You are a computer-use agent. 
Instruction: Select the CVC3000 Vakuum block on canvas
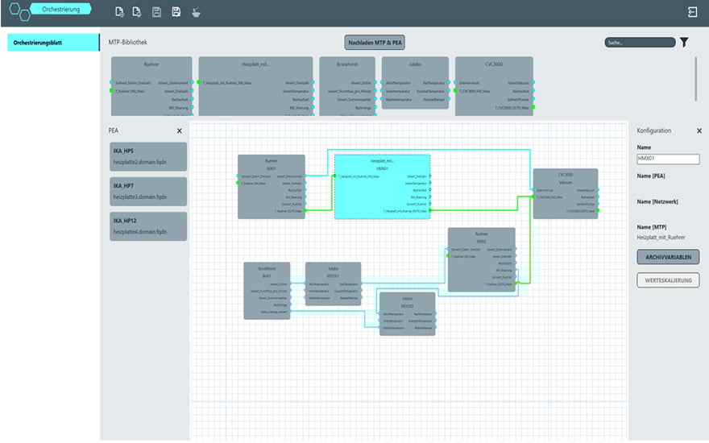click(x=566, y=193)
